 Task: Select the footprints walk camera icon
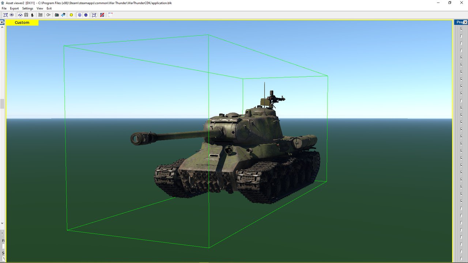point(26,15)
